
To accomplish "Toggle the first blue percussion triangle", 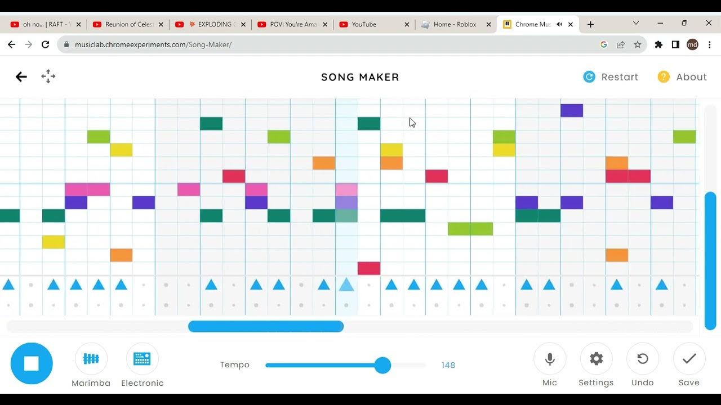I will coord(8,285).
